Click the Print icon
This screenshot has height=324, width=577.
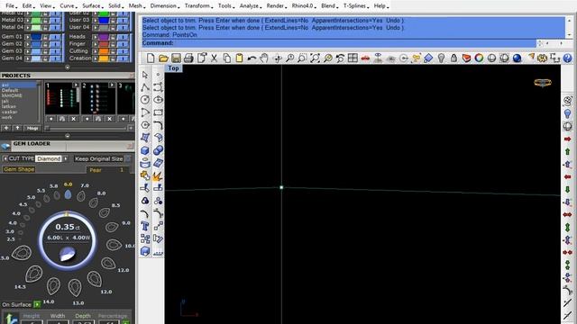pos(188,58)
